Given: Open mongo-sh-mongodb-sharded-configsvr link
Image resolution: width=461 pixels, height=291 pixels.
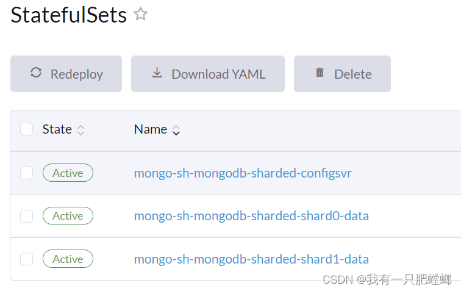Looking at the screenshot, I should [243, 173].
